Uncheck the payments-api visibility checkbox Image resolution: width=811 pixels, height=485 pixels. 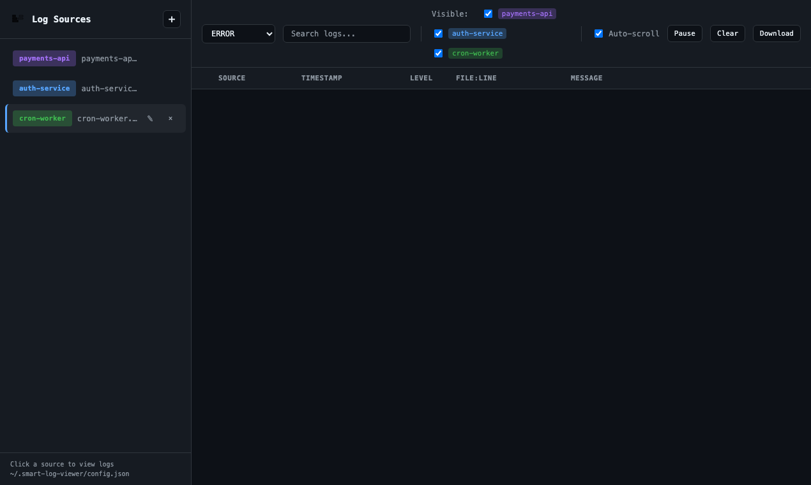coord(488,13)
